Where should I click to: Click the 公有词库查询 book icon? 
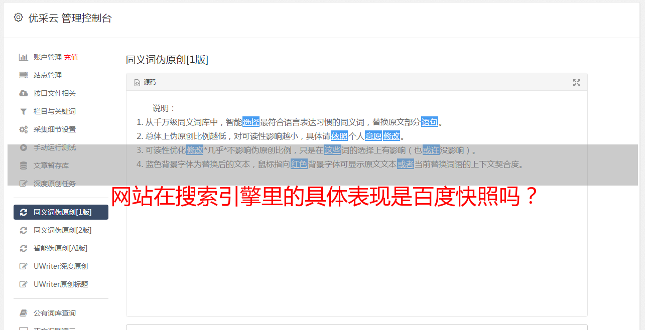click(23, 313)
